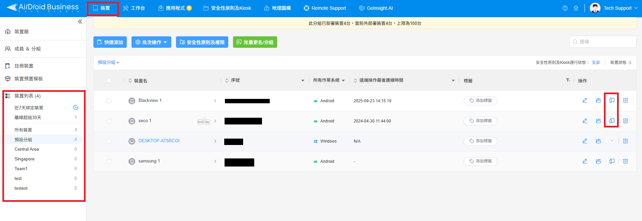Toggle the select-all devices checkbox
Image resolution: width=642 pixels, height=221 pixels.
pos(109,80)
